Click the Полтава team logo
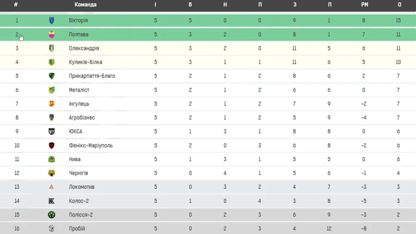 (x=52, y=34)
